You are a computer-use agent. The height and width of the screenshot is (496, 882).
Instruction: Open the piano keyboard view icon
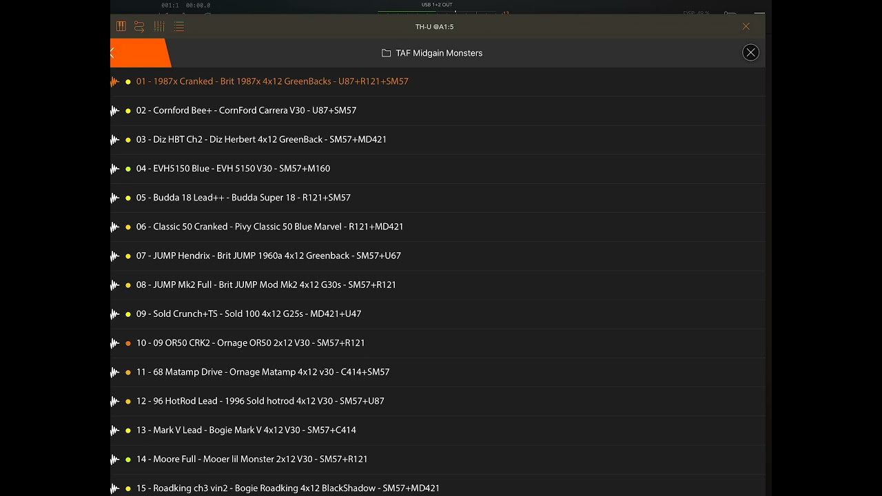point(121,26)
